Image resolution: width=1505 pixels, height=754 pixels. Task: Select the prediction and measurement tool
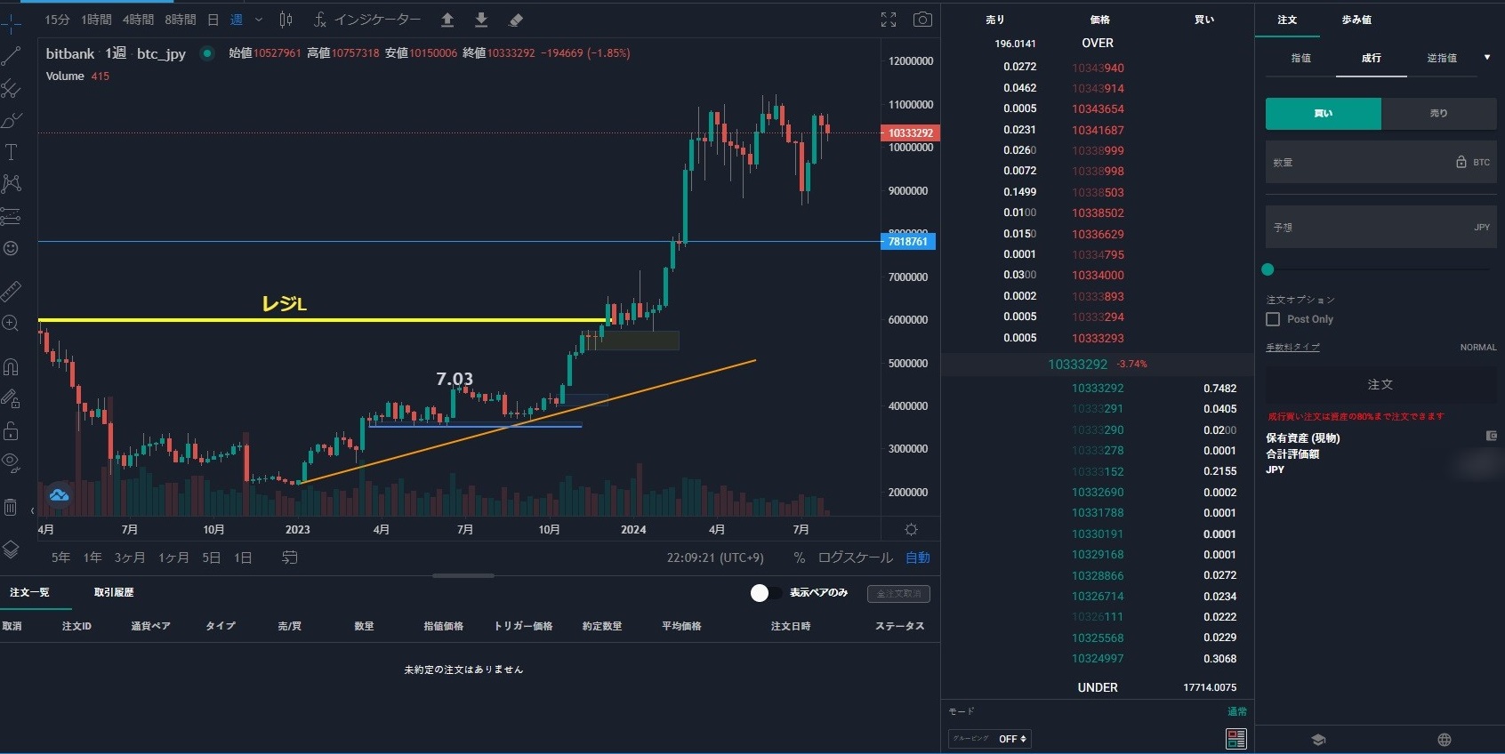tap(11, 216)
